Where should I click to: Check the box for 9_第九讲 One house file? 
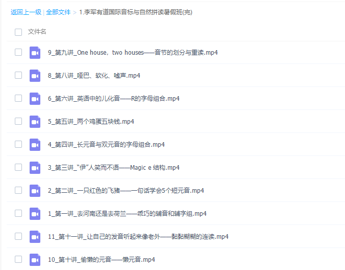[x=18, y=52]
